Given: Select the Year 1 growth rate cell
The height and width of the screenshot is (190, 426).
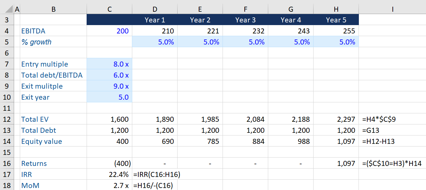Looking at the screenshot, I should tap(155, 42).
